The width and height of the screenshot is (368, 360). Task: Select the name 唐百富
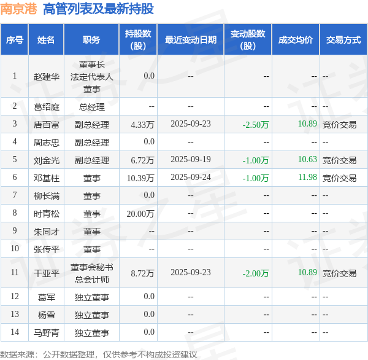(46, 124)
